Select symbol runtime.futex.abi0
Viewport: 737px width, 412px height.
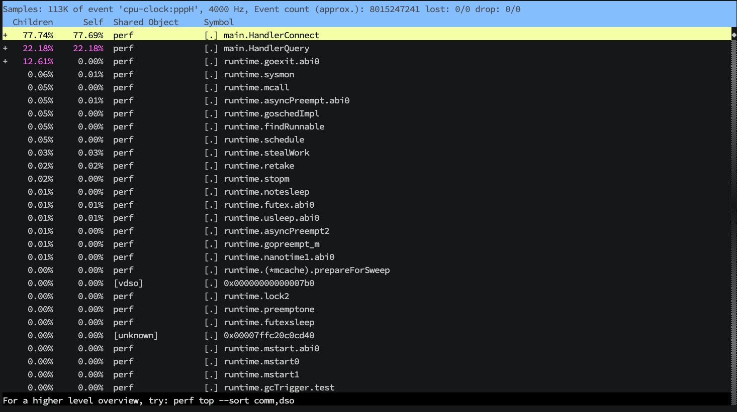[x=269, y=205]
